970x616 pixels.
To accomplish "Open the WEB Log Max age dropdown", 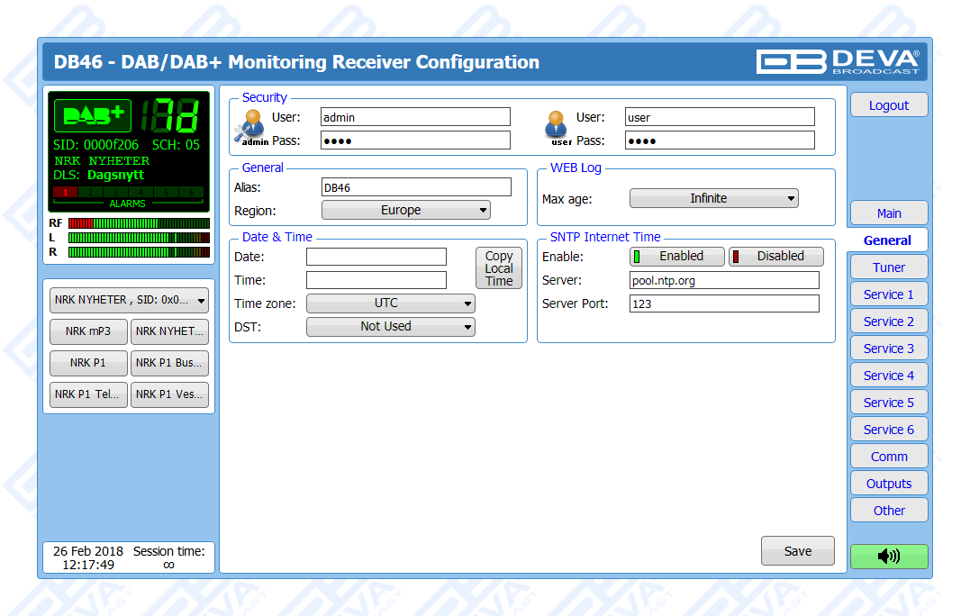I will 713,199.
